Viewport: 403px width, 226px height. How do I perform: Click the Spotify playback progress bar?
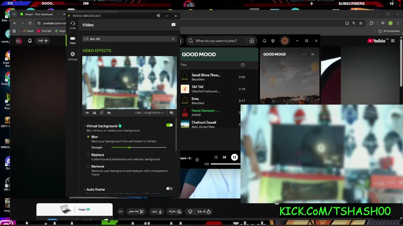click(225, 164)
